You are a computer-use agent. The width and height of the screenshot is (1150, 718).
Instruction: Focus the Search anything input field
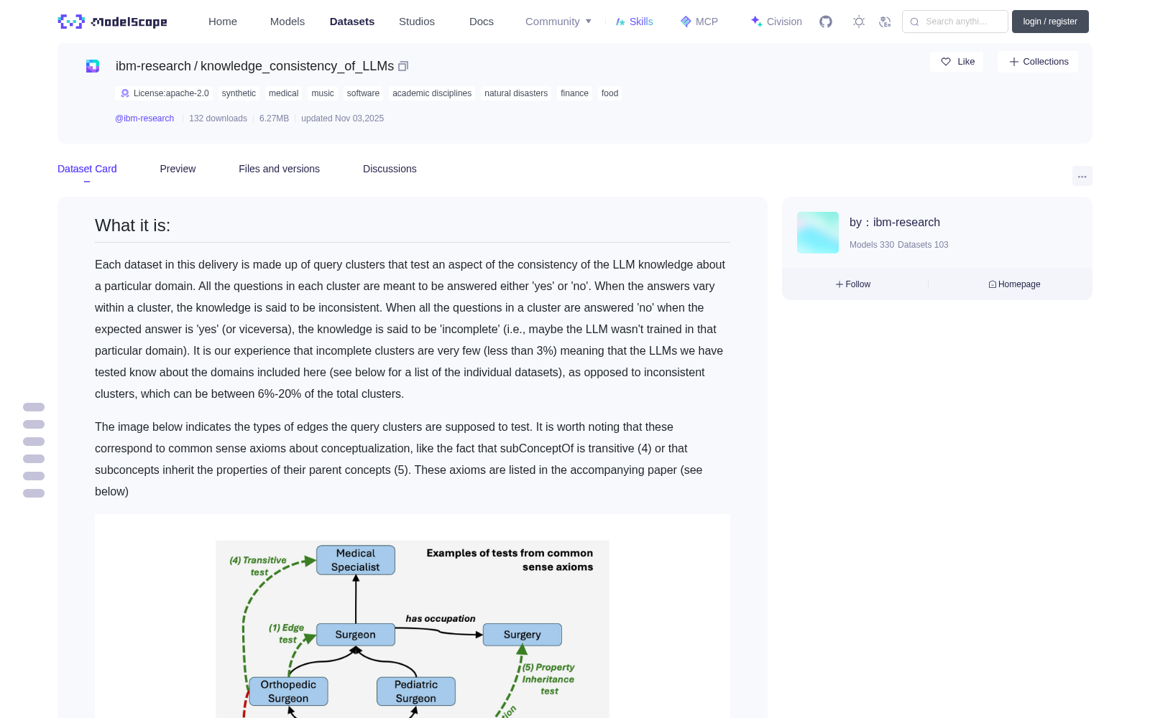coord(955,22)
